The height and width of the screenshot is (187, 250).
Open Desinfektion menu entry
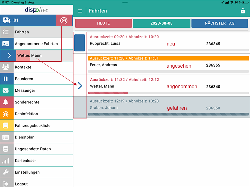(37, 114)
